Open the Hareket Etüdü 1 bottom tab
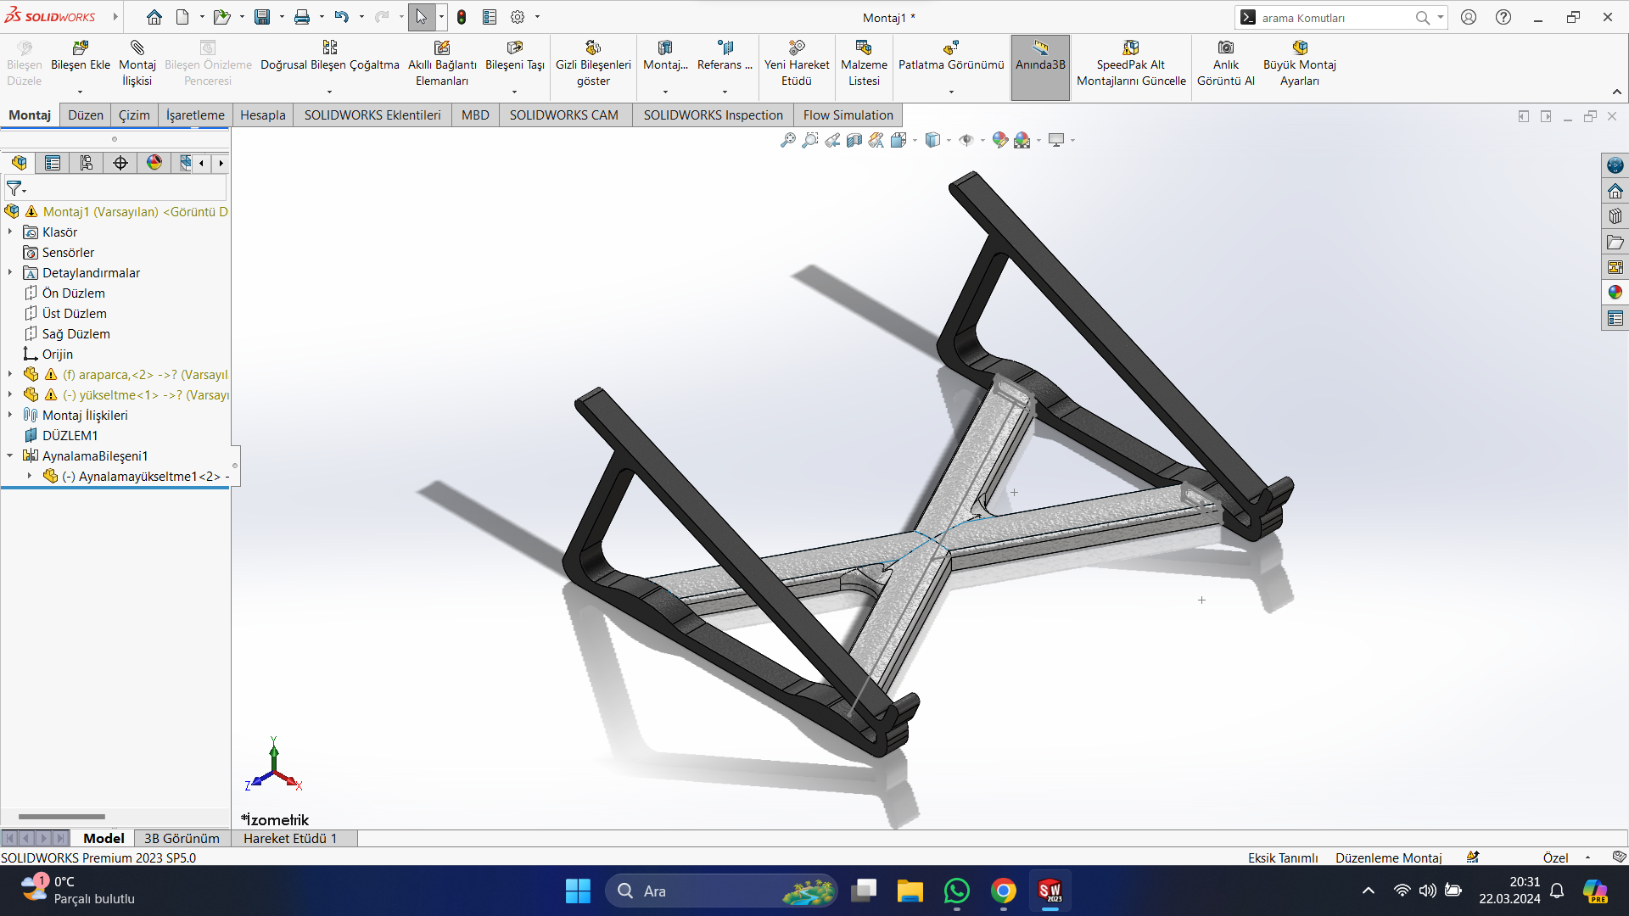 (x=290, y=838)
